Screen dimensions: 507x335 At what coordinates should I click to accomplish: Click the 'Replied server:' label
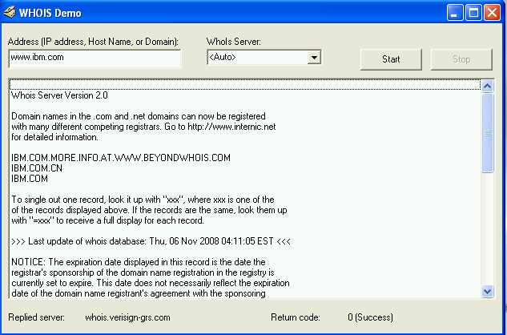[x=37, y=317]
